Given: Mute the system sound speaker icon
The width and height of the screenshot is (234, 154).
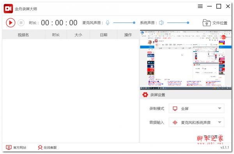Looking at the screenshot, I should coord(161,23).
